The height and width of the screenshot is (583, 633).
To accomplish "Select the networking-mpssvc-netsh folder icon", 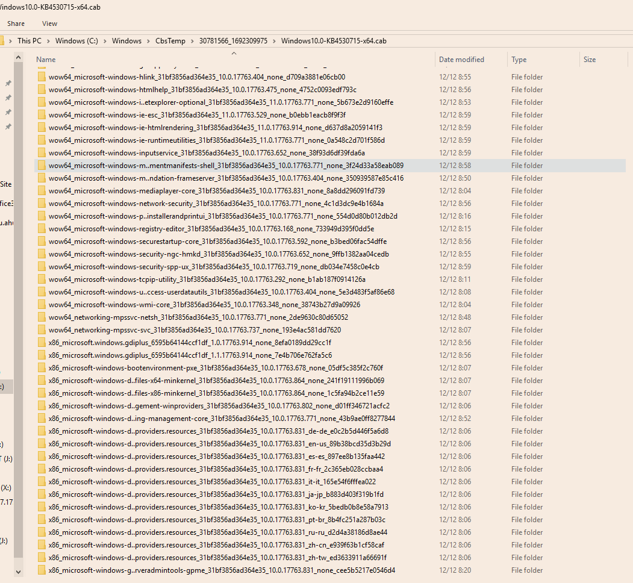I will (x=41, y=317).
